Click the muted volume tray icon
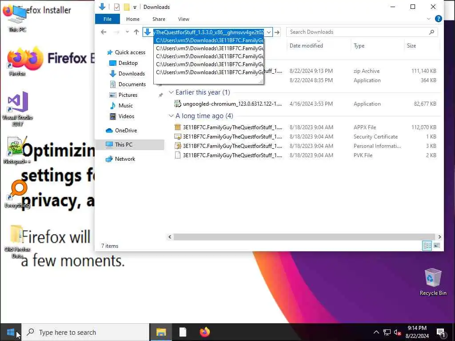455x341 pixels. tap(397, 332)
